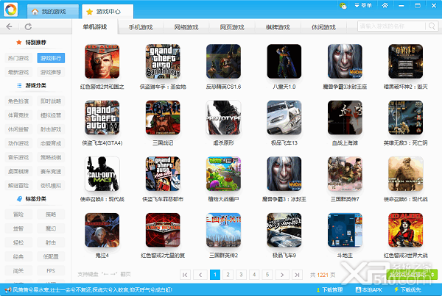
Task: Select the 游戏推荐 sidebar filter
Action: click(x=51, y=72)
